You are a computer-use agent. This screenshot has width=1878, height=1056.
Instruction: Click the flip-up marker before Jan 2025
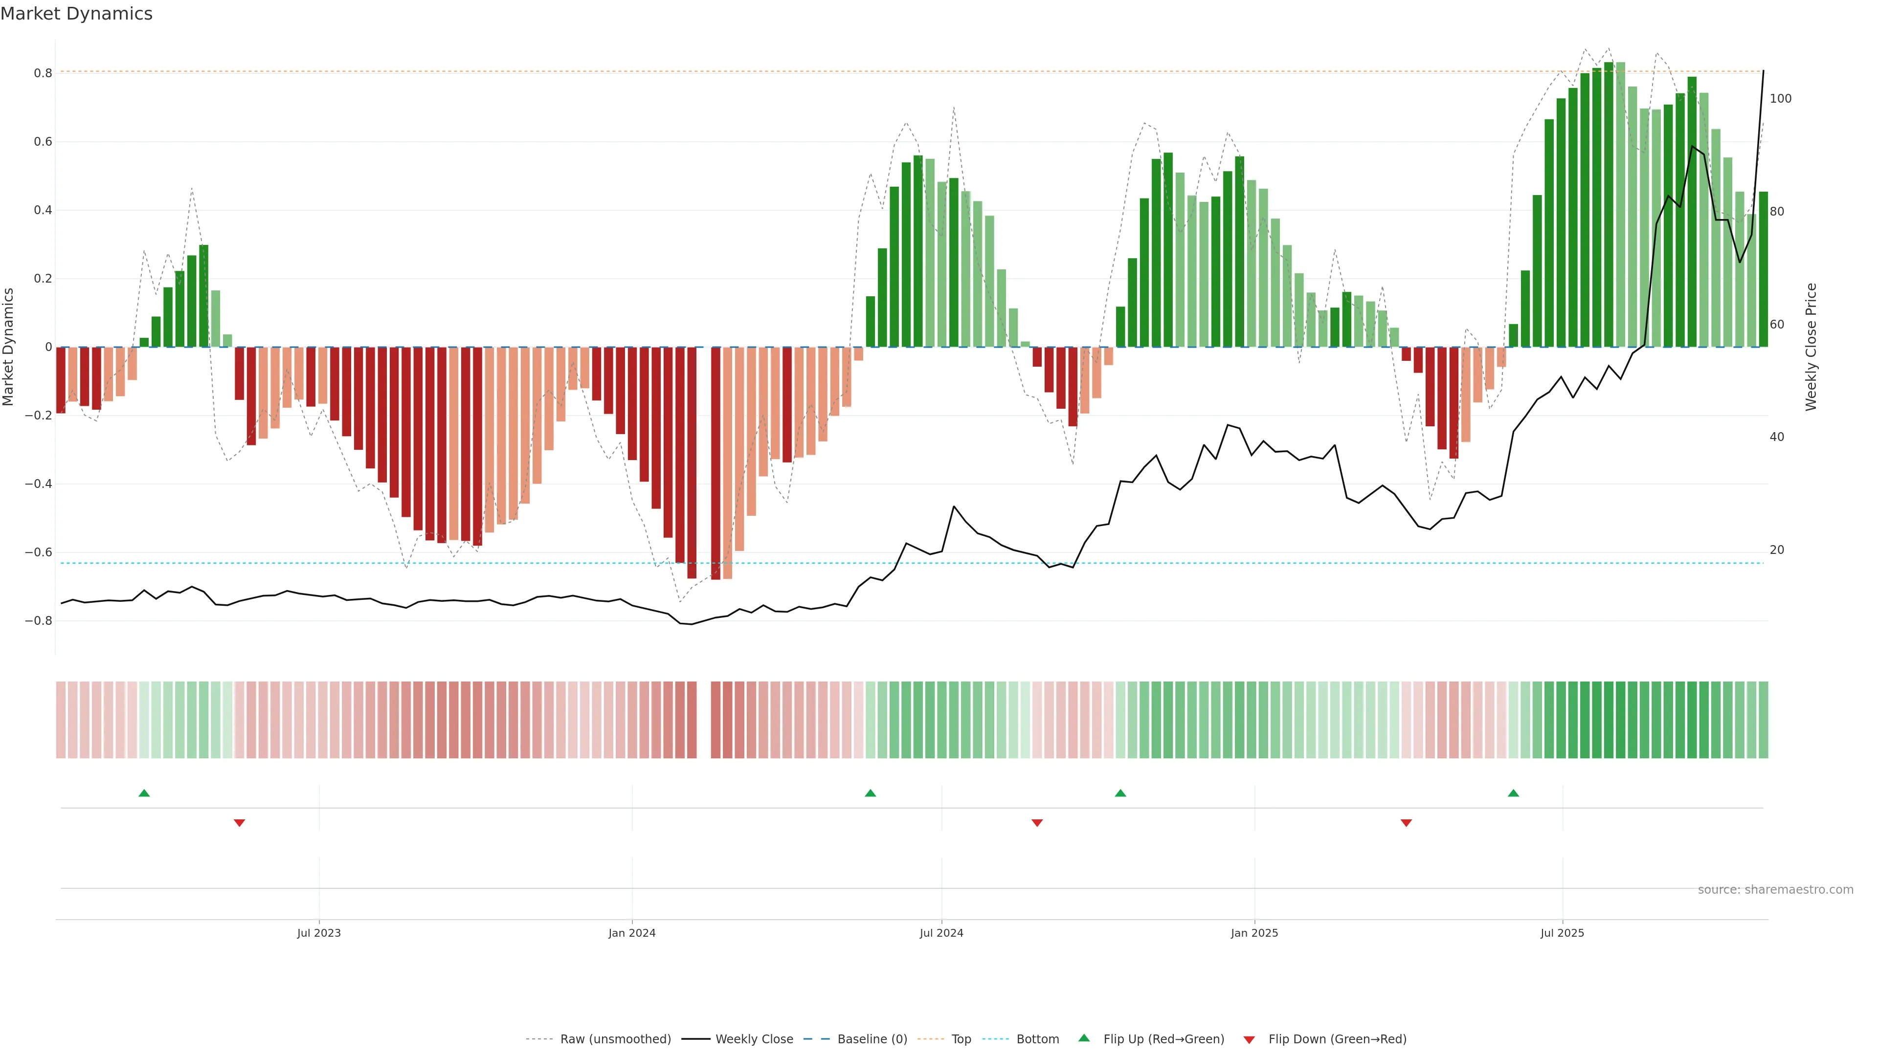[x=1120, y=793]
